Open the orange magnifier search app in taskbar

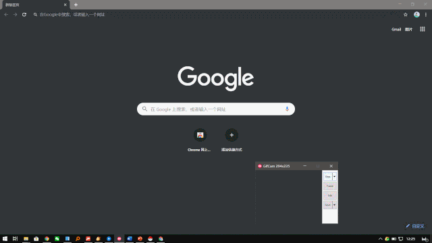point(78,238)
